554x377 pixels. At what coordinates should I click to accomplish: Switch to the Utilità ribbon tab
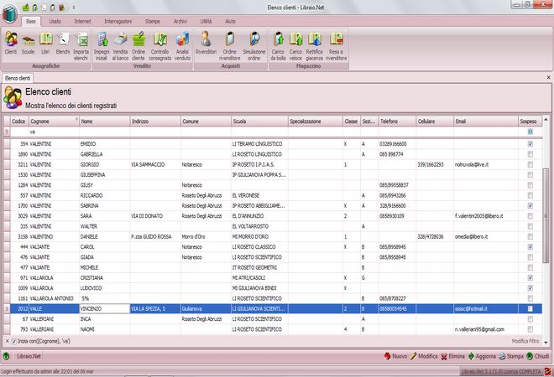(x=206, y=22)
